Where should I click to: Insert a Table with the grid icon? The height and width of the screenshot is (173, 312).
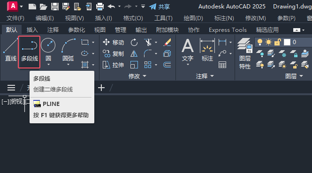(x=222, y=65)
